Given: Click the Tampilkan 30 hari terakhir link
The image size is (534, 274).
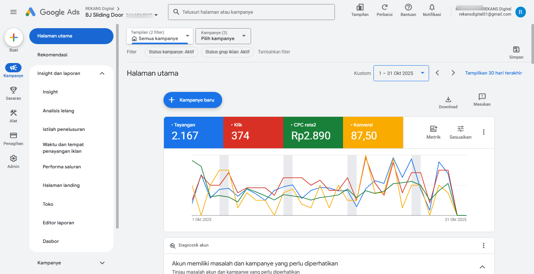Looking at the screenshot, I should (x=493, y=73).
